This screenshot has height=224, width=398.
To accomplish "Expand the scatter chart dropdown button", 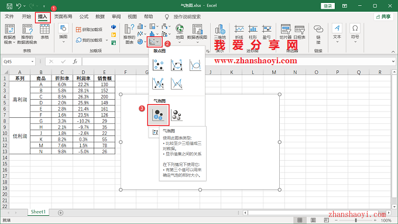I will point(155,42).
